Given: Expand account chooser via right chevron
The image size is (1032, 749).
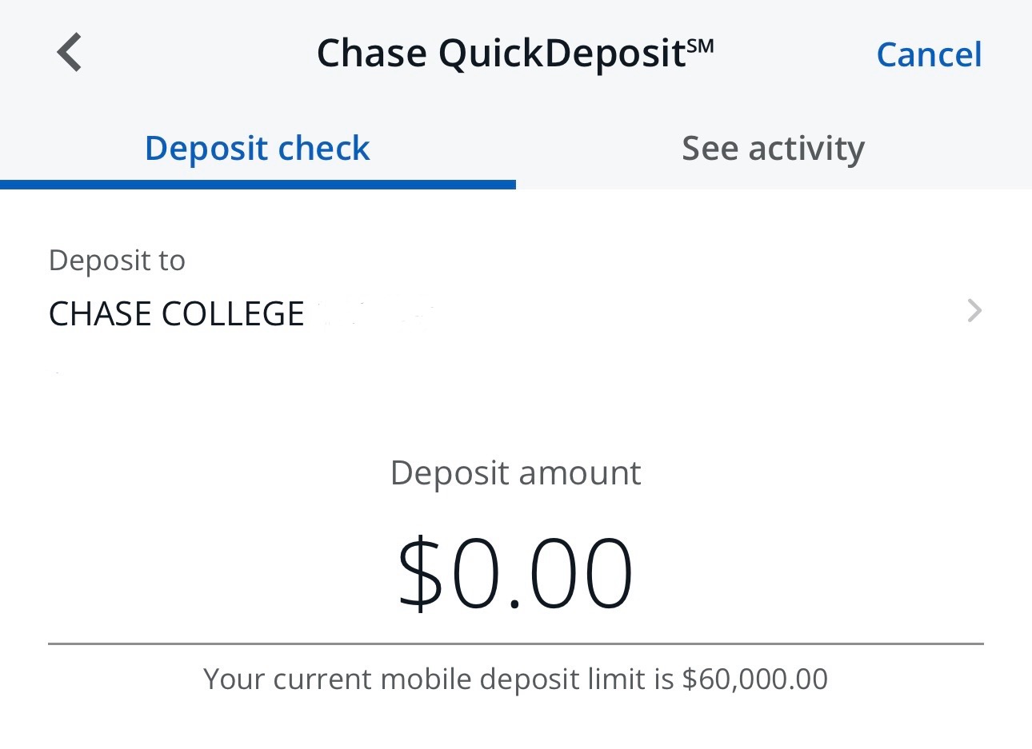Looking at the screenshot, I should [974, 310].
